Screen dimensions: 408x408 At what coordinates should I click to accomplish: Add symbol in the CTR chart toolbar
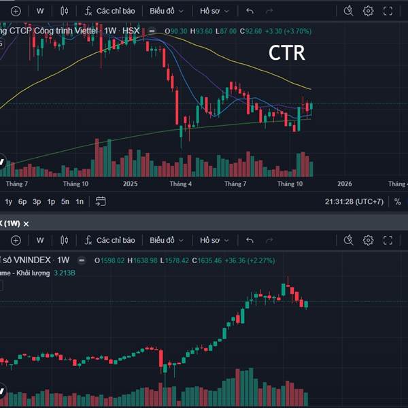point(16,11)
